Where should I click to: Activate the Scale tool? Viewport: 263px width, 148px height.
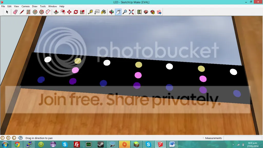coord(82,12)
